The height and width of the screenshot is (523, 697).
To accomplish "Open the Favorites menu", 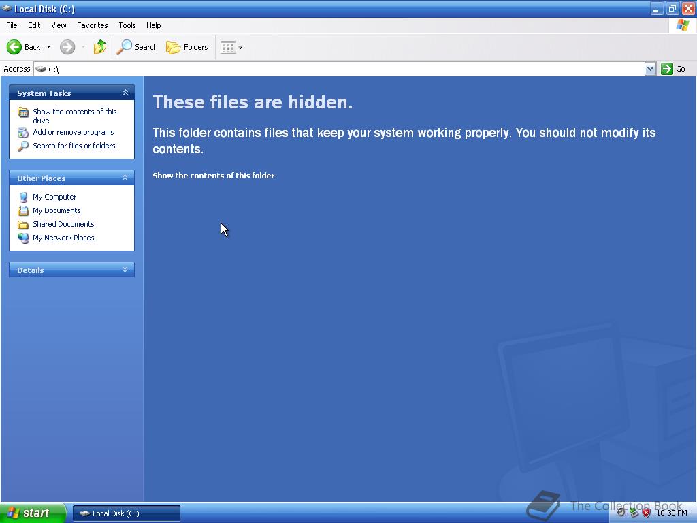I will [x=92, y=25].
